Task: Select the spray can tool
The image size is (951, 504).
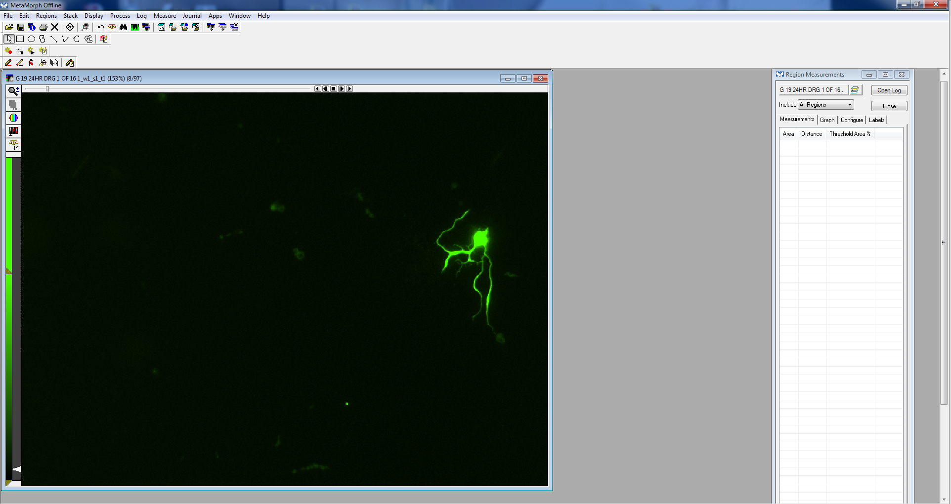Action: click(31, 63)
